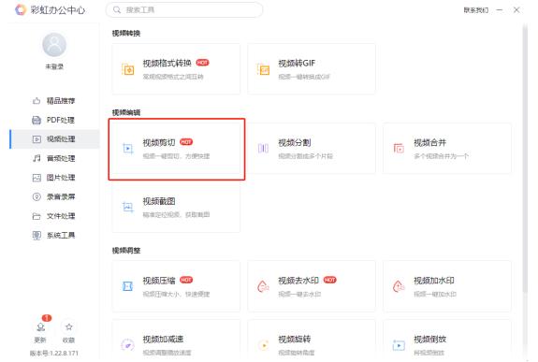
Task: Click the vertical scrollbar on the right
Action: 525,158
